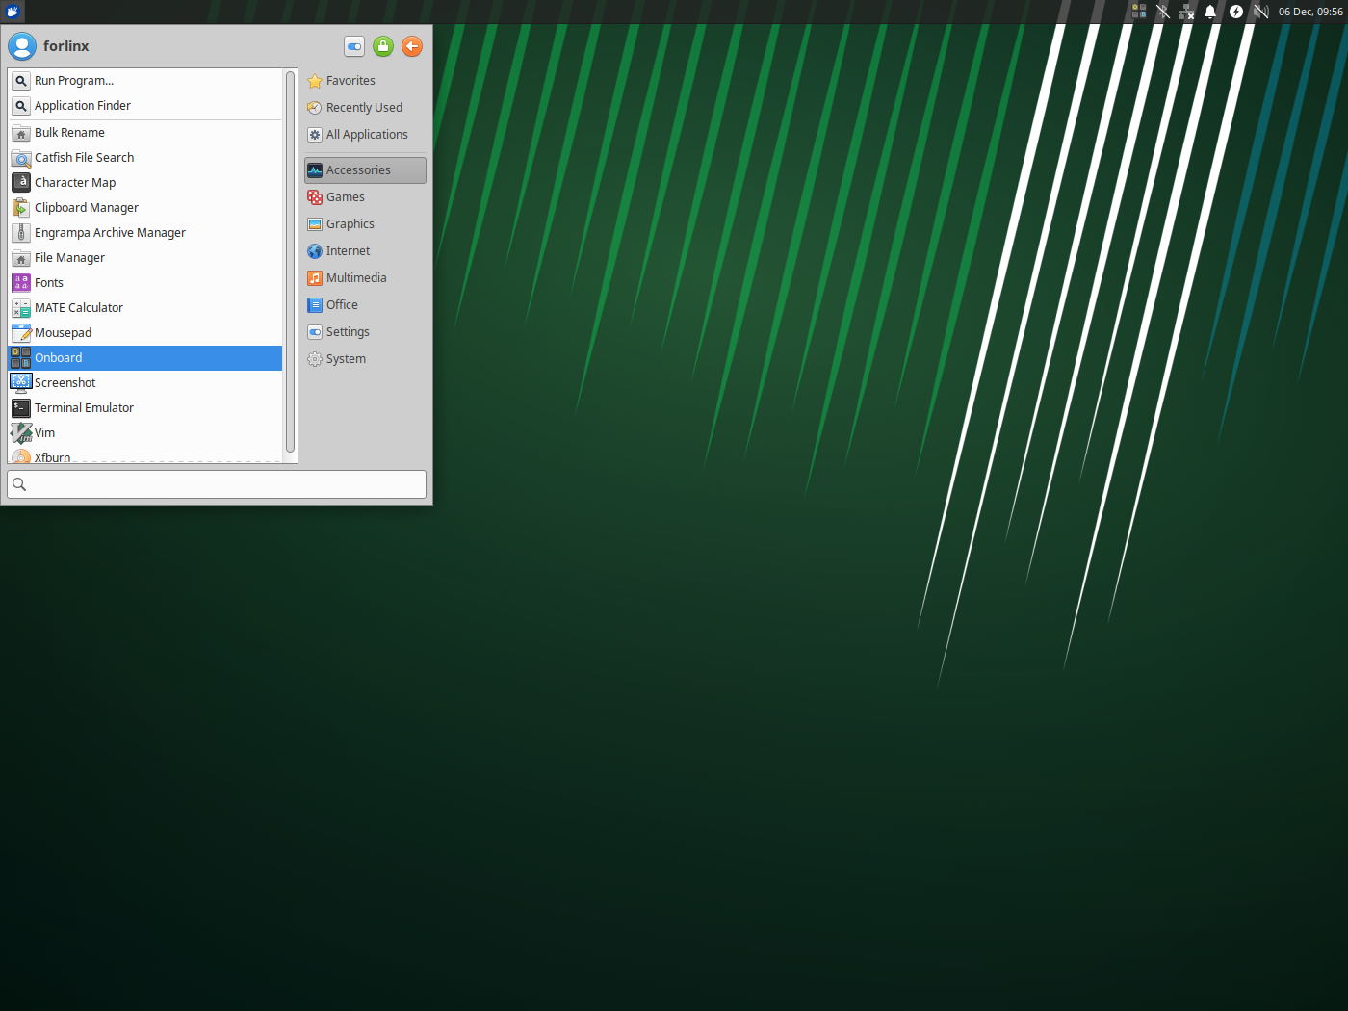Launch Clipboard Manager
This screenshot has height=1011, width=1348.
point(145,208)
